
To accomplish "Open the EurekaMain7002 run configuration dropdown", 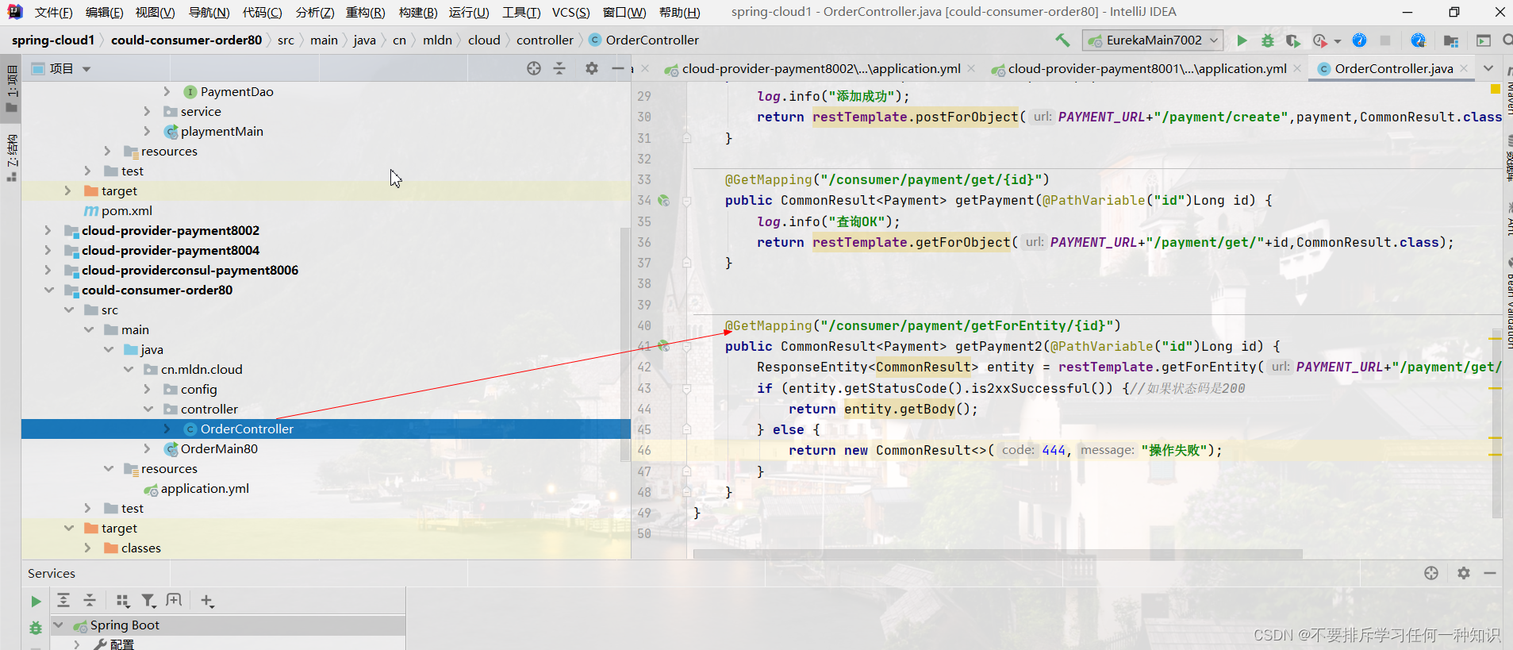I will tap(1153, 40).
